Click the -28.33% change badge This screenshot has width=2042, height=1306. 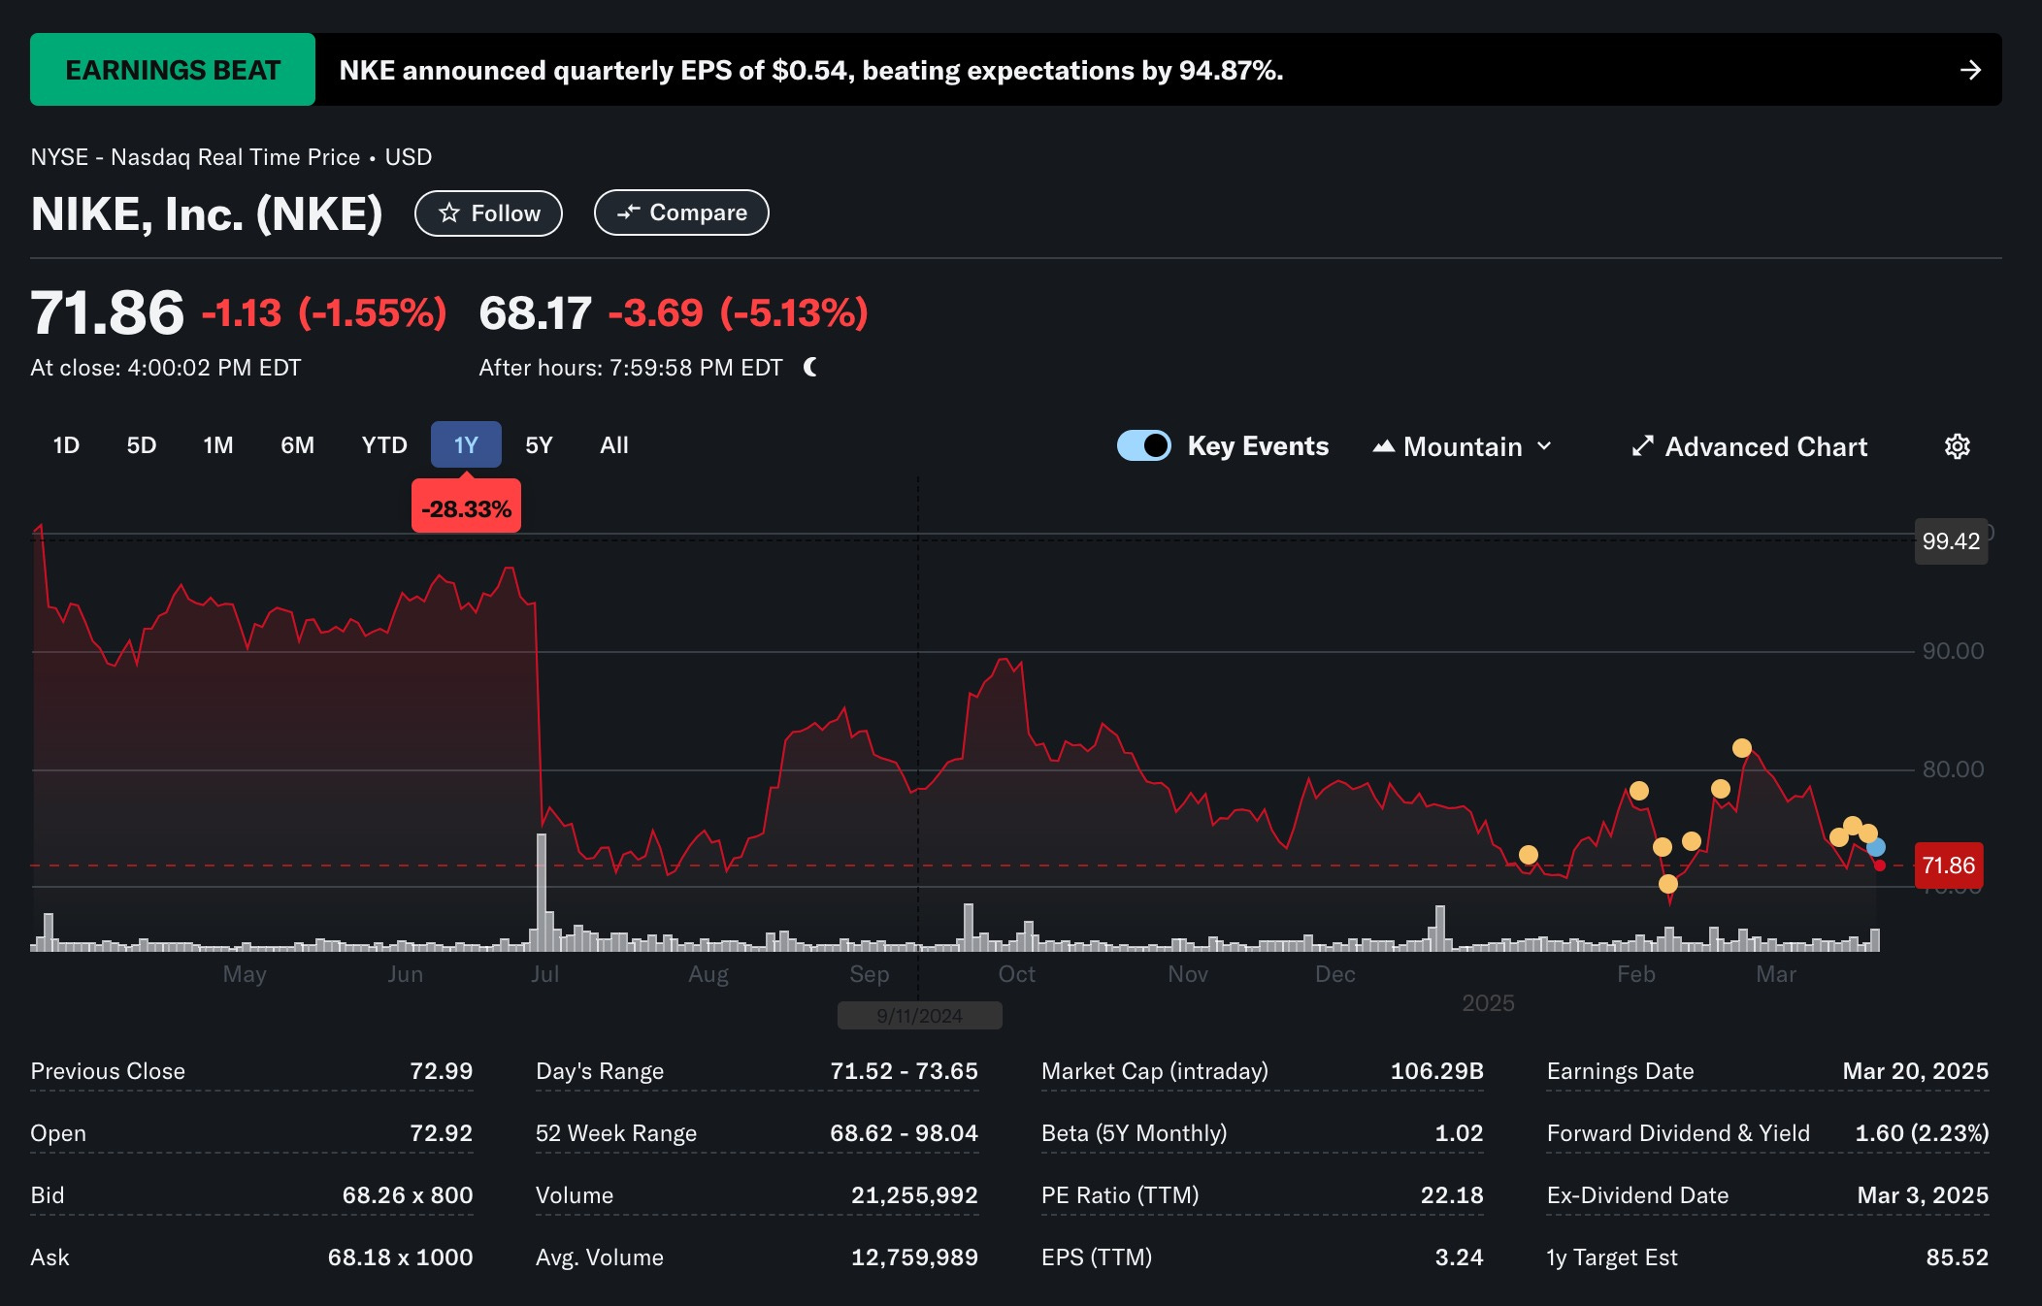(466, 508)
